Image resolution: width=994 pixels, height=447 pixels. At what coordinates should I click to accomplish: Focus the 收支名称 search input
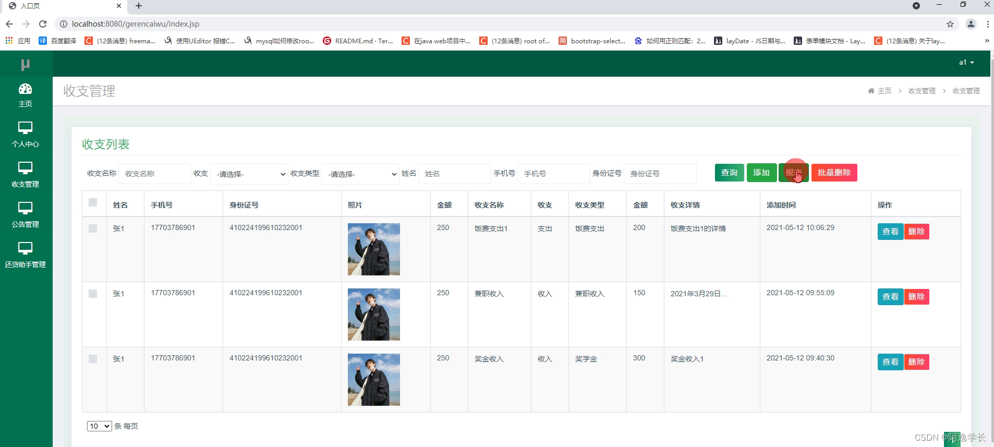pos(154,174)
